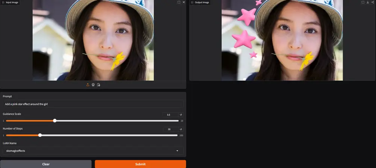Click the Number of Steps slider handle
Viewport: 376px width, 168px height.
40,135
